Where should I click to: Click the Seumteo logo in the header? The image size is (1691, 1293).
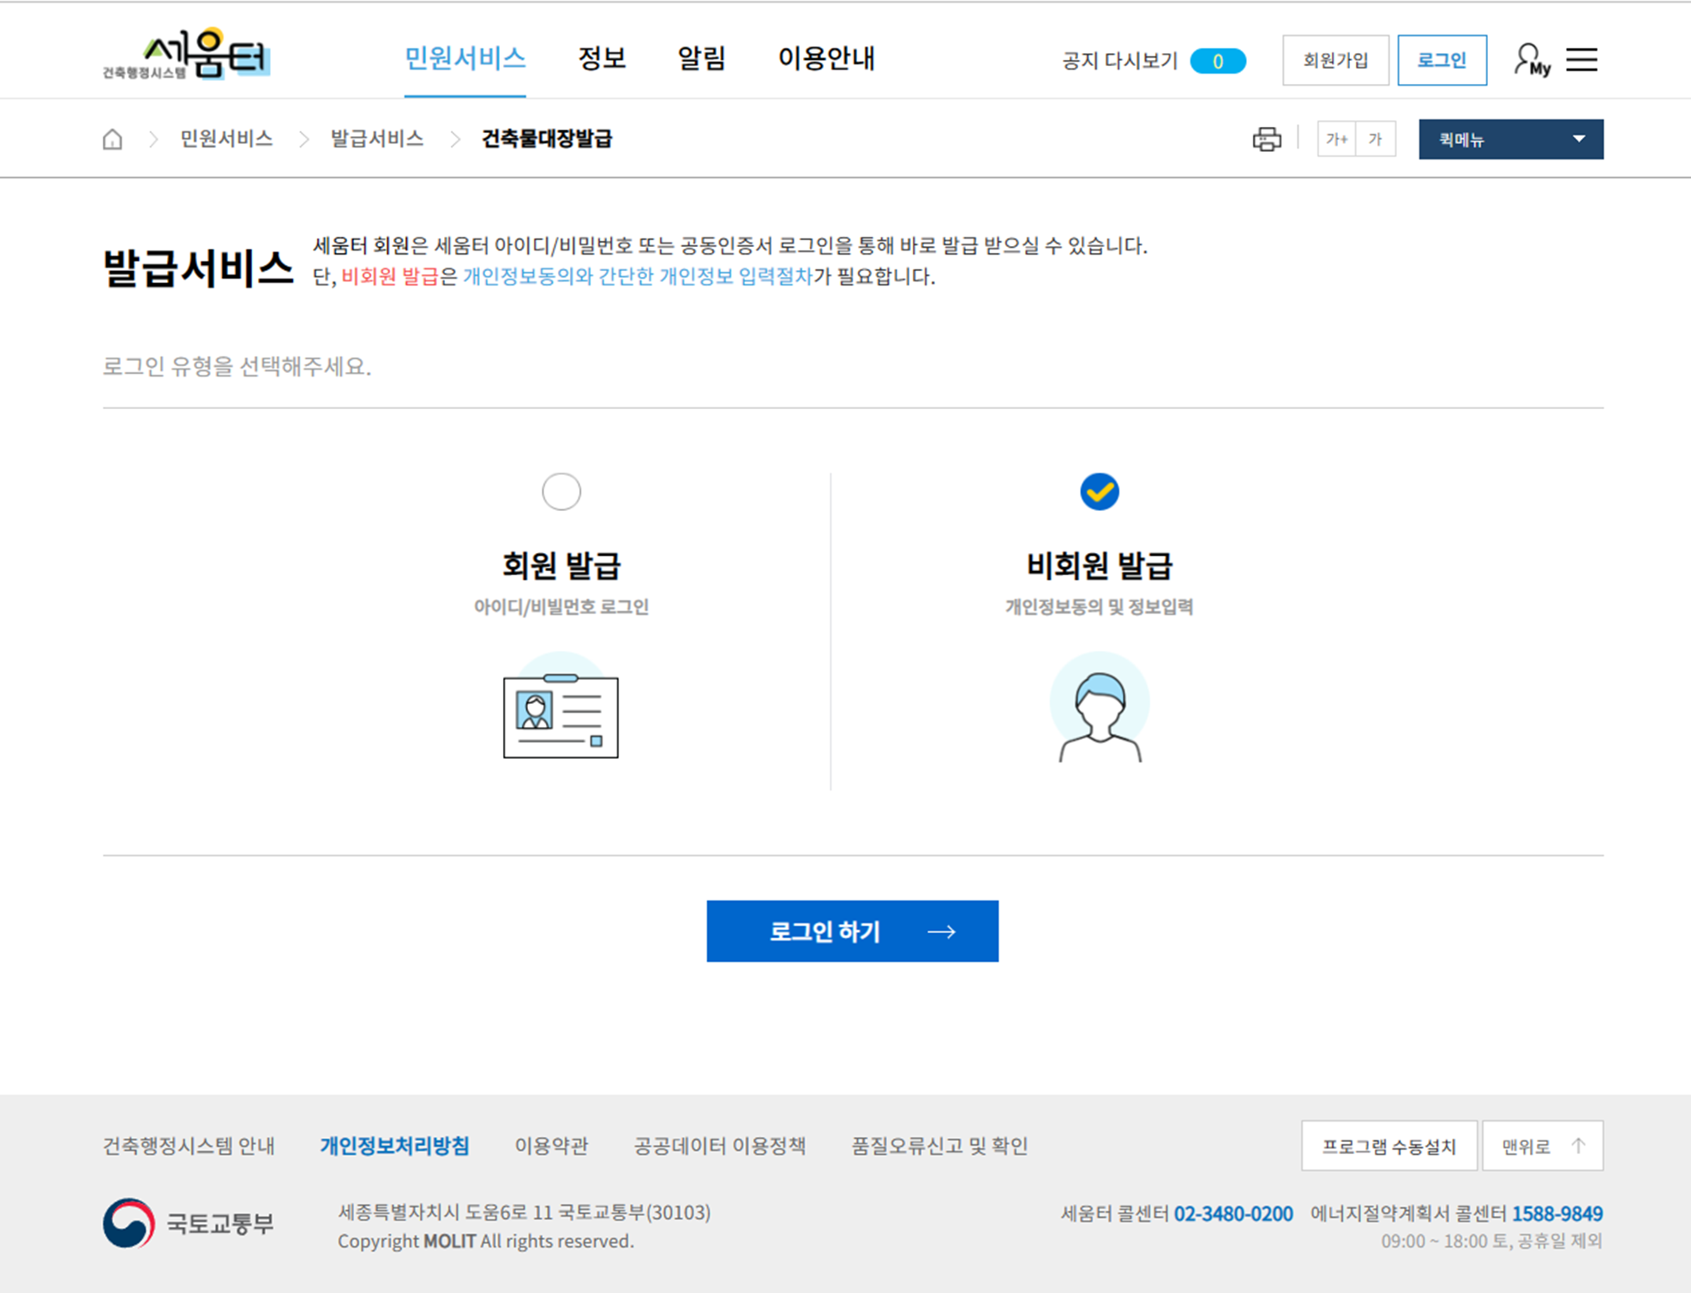point(187,56)
